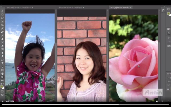171x107 pixels.
Task: Open the toolbar background color swatch
Action: [3, 88]
